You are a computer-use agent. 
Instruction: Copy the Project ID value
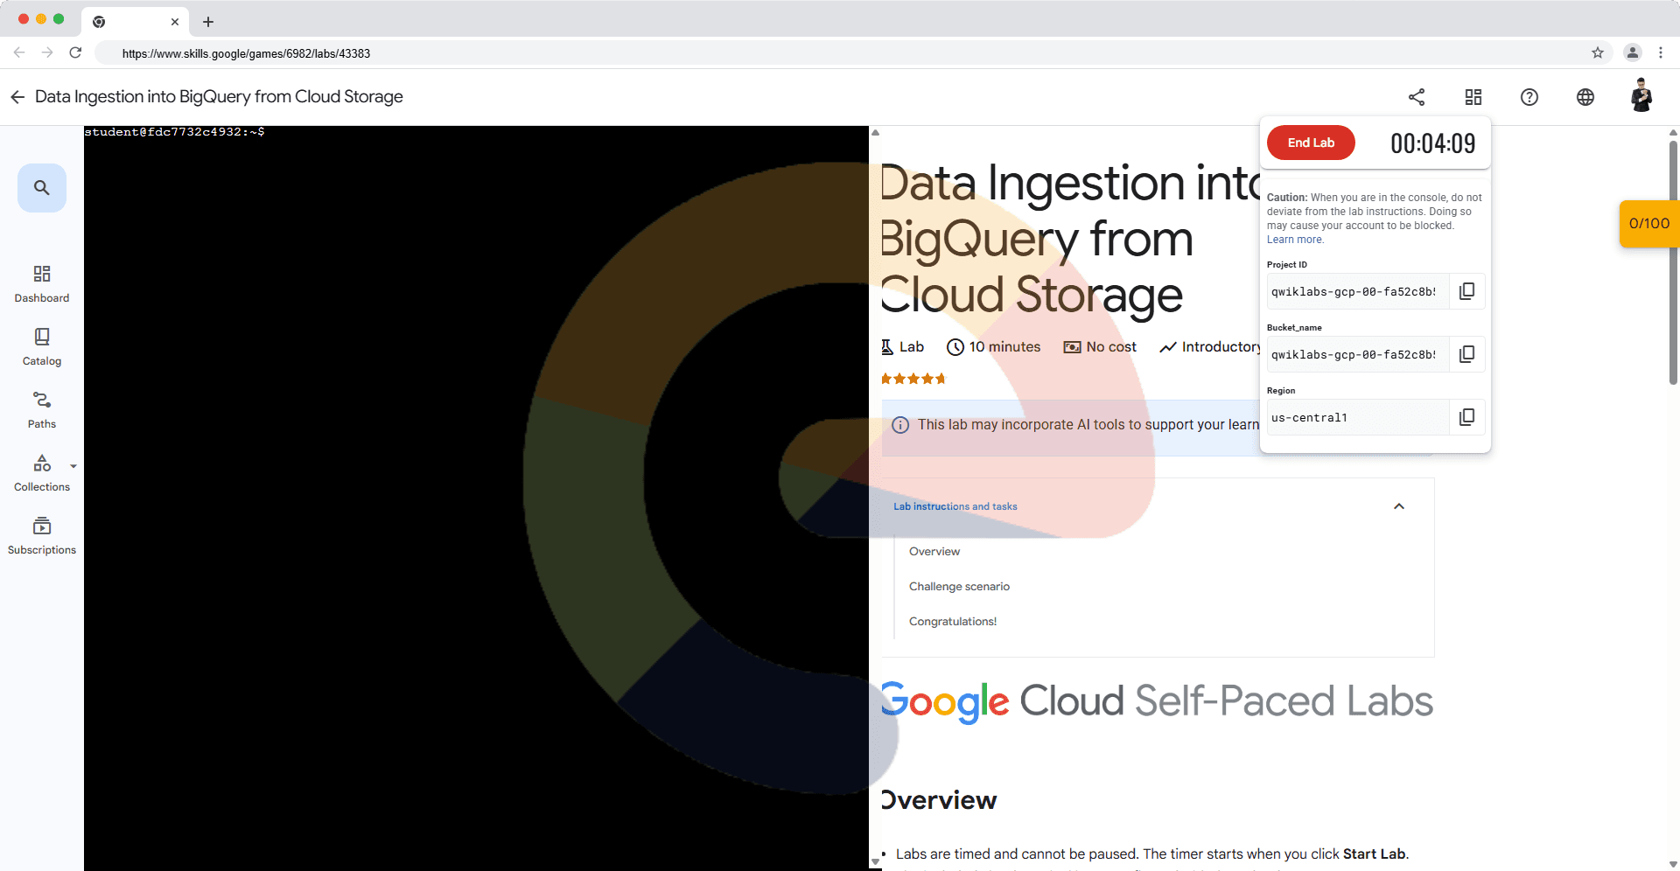(x=1466, y=291)
